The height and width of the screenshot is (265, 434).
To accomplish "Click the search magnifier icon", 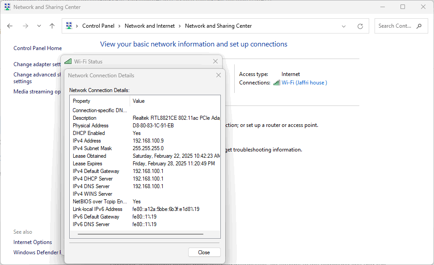I will [x=419, y=26].
